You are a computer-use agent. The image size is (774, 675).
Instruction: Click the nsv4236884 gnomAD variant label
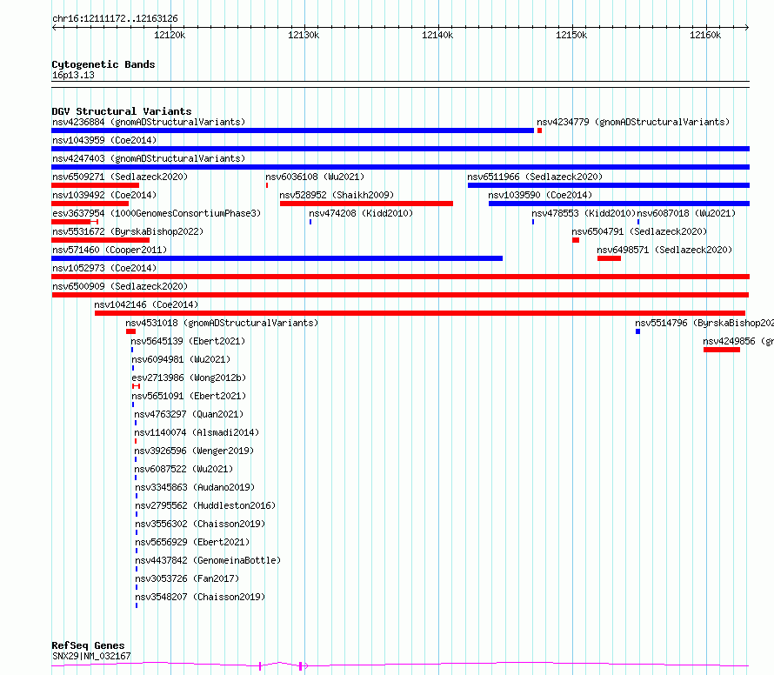point(149,122)
